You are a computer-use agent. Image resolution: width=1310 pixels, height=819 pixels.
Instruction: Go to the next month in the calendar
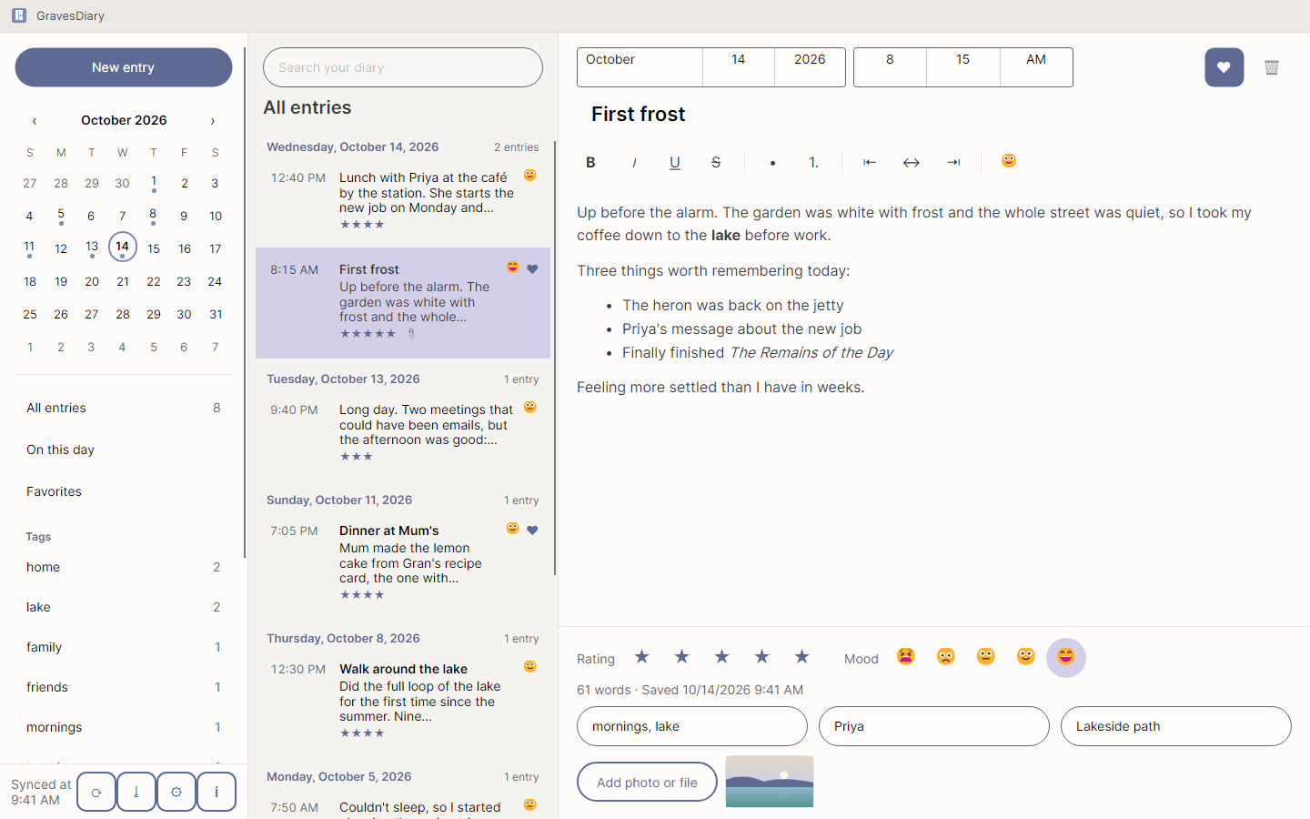click(213, 121)
